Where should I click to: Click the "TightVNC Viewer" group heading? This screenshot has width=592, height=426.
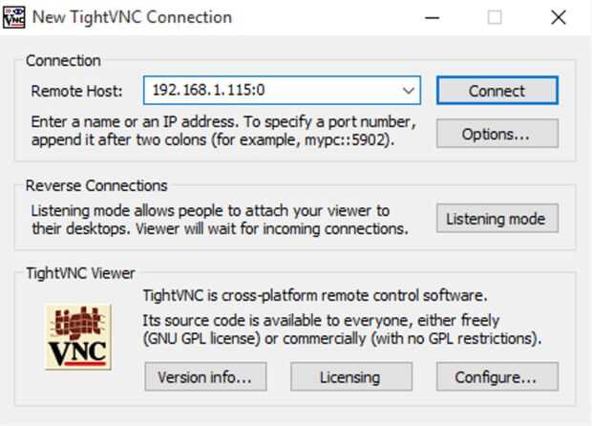80,274
